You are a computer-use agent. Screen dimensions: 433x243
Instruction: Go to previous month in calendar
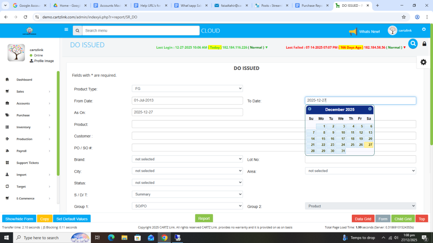point(310,109)
